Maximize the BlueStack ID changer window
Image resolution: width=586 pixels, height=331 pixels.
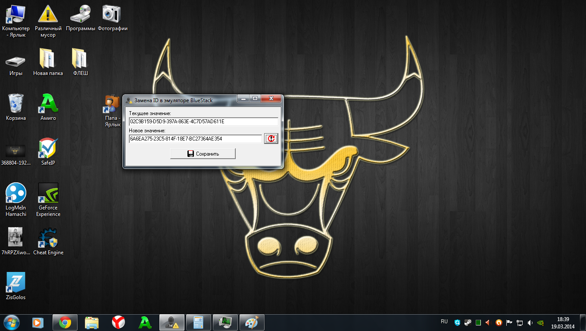pos(255,99)
